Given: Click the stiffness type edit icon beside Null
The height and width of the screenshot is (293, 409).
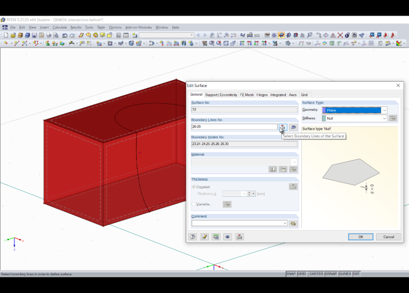Looking at the screenshot, I should click(393, 118).
